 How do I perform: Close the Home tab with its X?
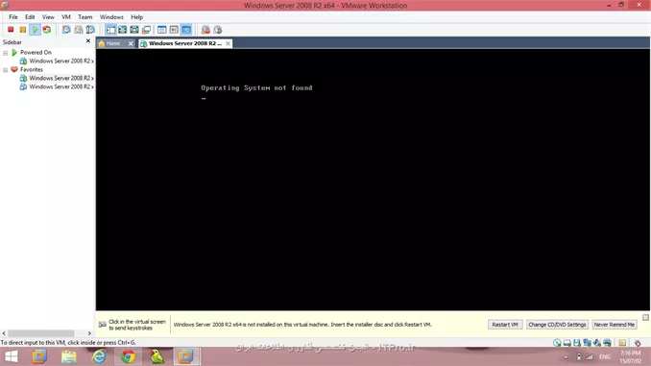131,43
